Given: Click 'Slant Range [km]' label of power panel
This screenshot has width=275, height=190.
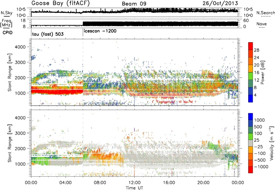Looking at the screenshot, I should tap(10, 72).
